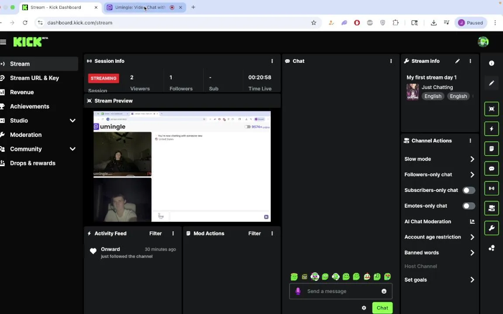Click the Kick logo
The image size is (503, 314).
(x=30, y=42)
